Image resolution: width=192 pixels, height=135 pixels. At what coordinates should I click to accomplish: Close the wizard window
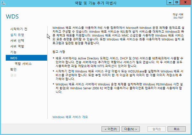tap(185, 2)
